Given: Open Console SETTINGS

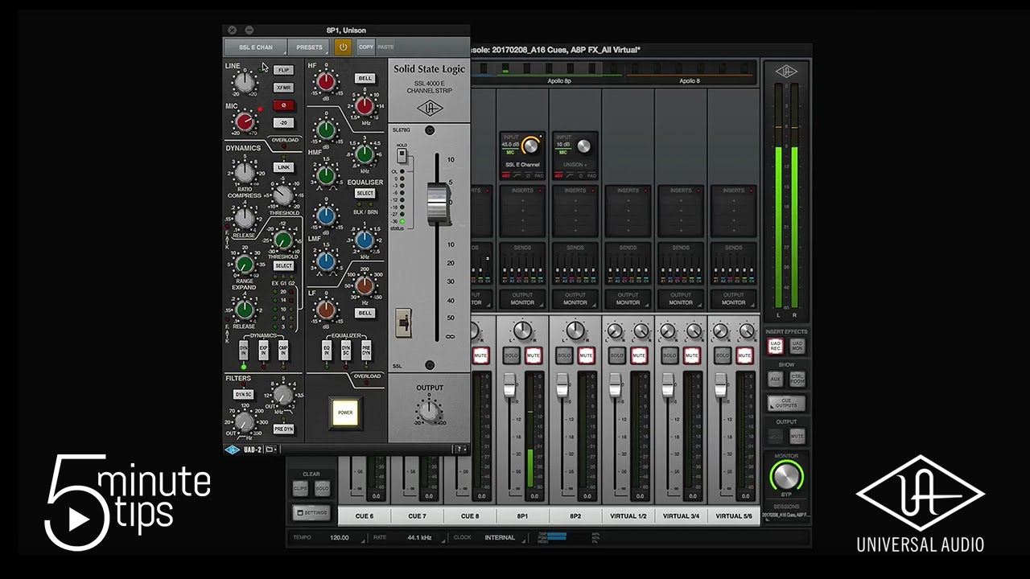Looking at the screenshot, I should coord(311,512).
